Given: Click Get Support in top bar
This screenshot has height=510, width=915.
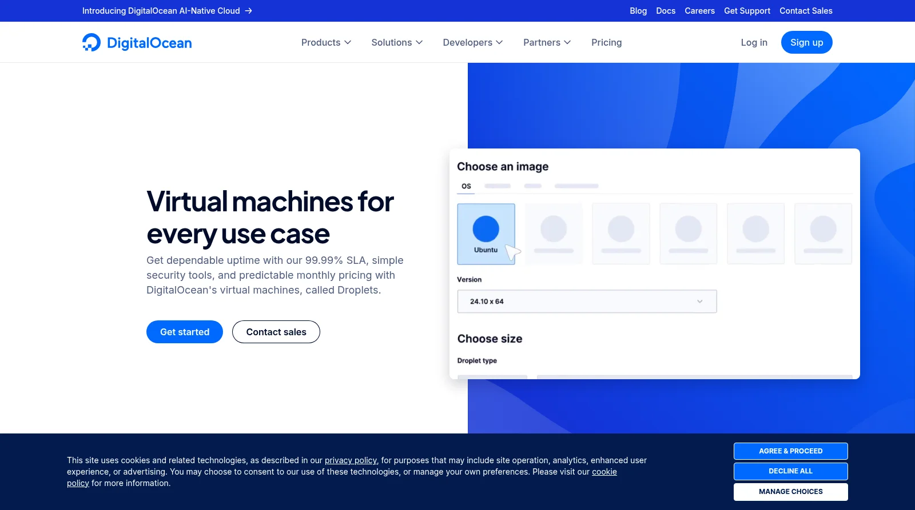Looking at the screenshot, I should tap(747, 11).
